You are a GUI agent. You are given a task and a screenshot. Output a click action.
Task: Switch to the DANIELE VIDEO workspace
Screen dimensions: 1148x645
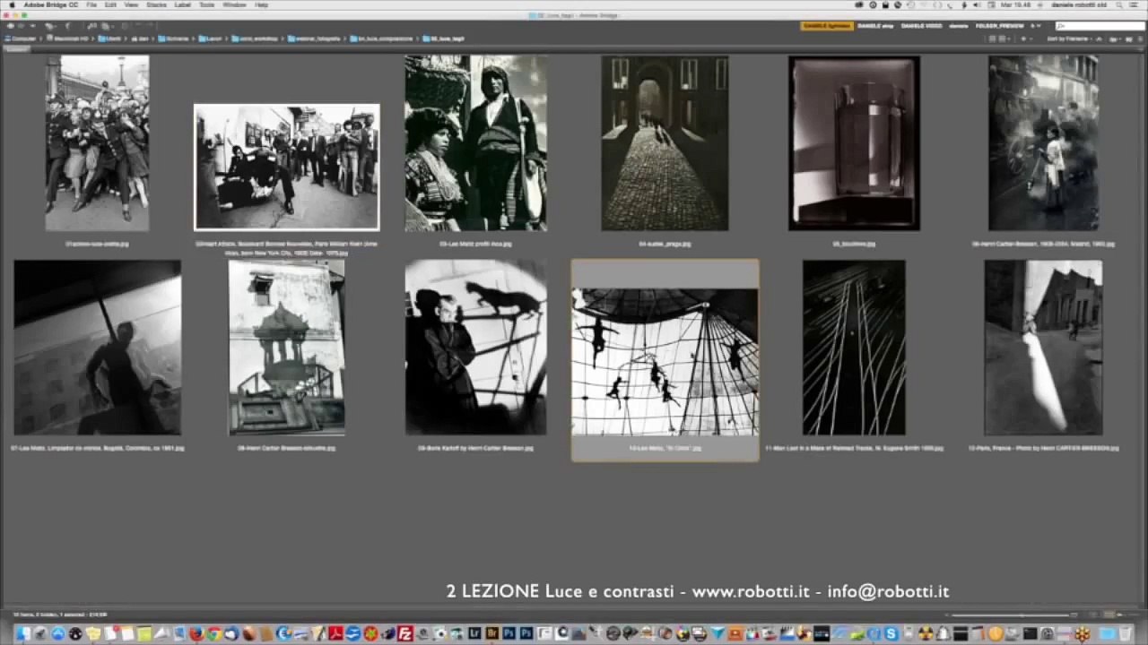(x=921, y=26)
